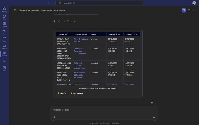Click the Helpful button
This screenshot has width=199, height=125.
tap(62, 93)
